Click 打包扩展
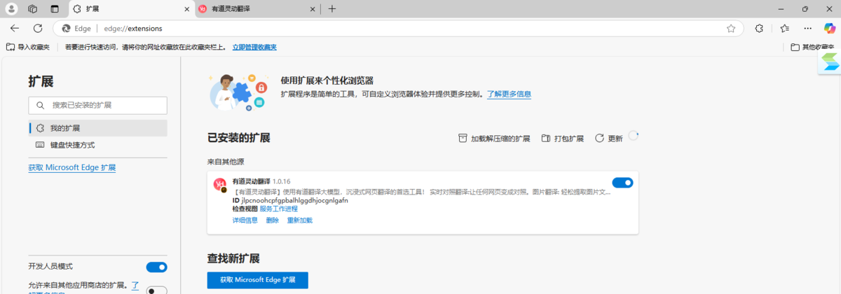The image size is (841, 294). click(x=563, y=139)
